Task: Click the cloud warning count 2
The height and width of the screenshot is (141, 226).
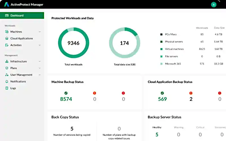Action: (x=191, y=99)
